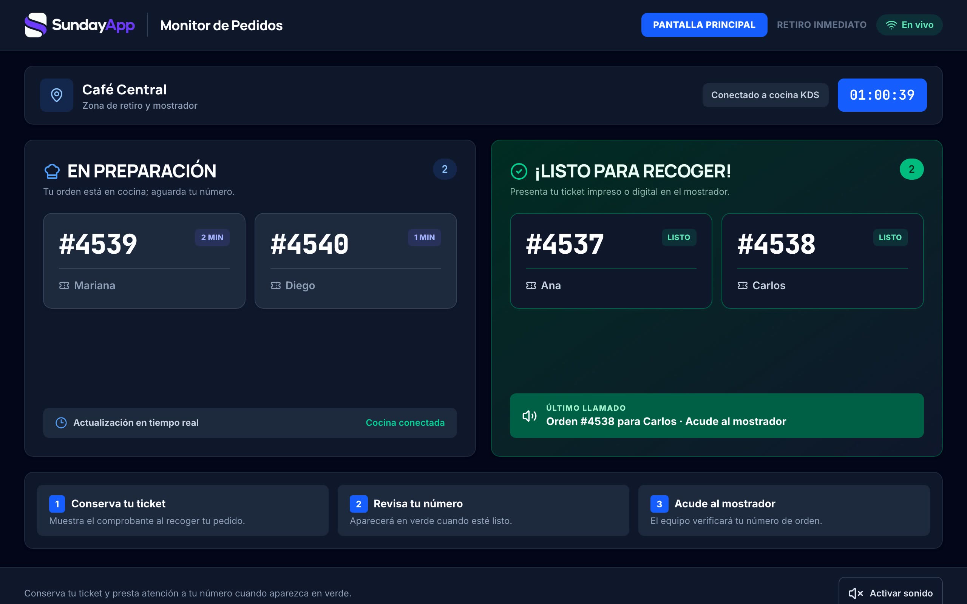Click the wifi icon in En vivo badge
Viewport: 967px width, 604px height.
point(891,25)
